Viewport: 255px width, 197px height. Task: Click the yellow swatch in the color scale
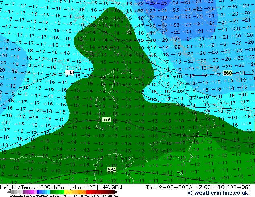click(x=66, y=192)
